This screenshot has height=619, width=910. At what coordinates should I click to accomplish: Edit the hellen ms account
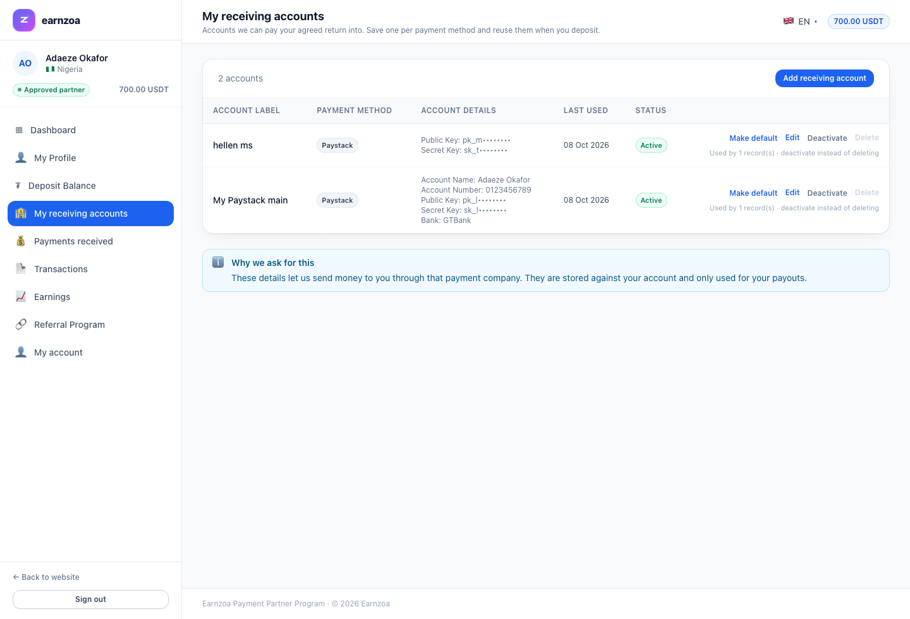tap(792, 138)
